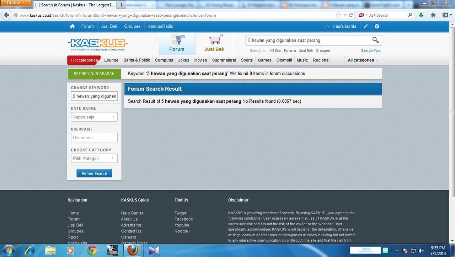Screen dimensions: 455x257
Task: Click the Firefox taskbar icon
Action: tap(133, 250)
